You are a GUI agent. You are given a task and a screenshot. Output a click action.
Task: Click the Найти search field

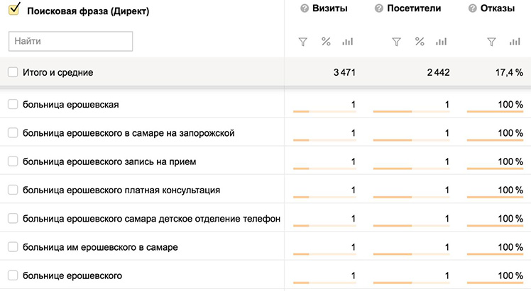pos(70,41)
